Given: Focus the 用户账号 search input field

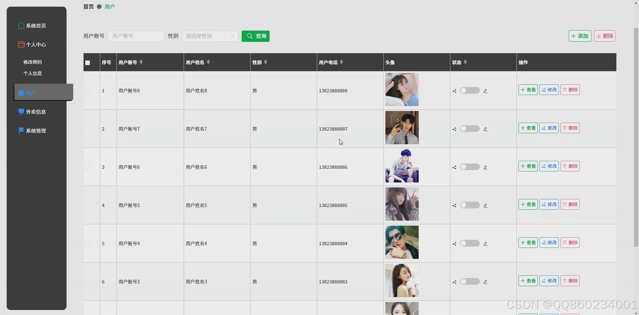Looking at the screenshot, I should click(136, 36).
